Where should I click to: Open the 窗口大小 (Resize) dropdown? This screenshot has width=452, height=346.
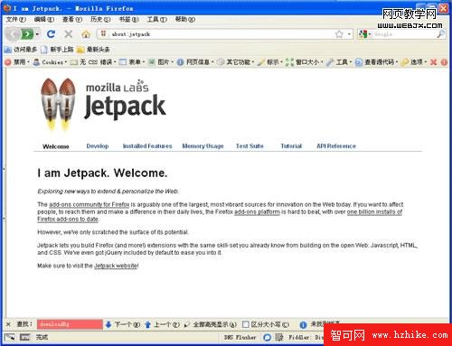click(x=305, y=62)
